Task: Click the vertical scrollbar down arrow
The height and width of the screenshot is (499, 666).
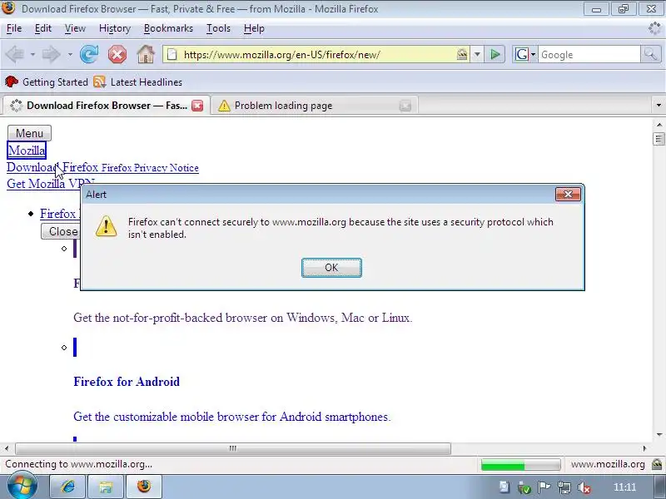Action: coord(659,434)
